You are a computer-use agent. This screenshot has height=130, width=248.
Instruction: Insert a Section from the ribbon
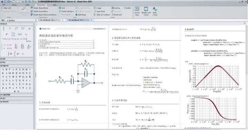pyautogui.click(x=127, y=8)
